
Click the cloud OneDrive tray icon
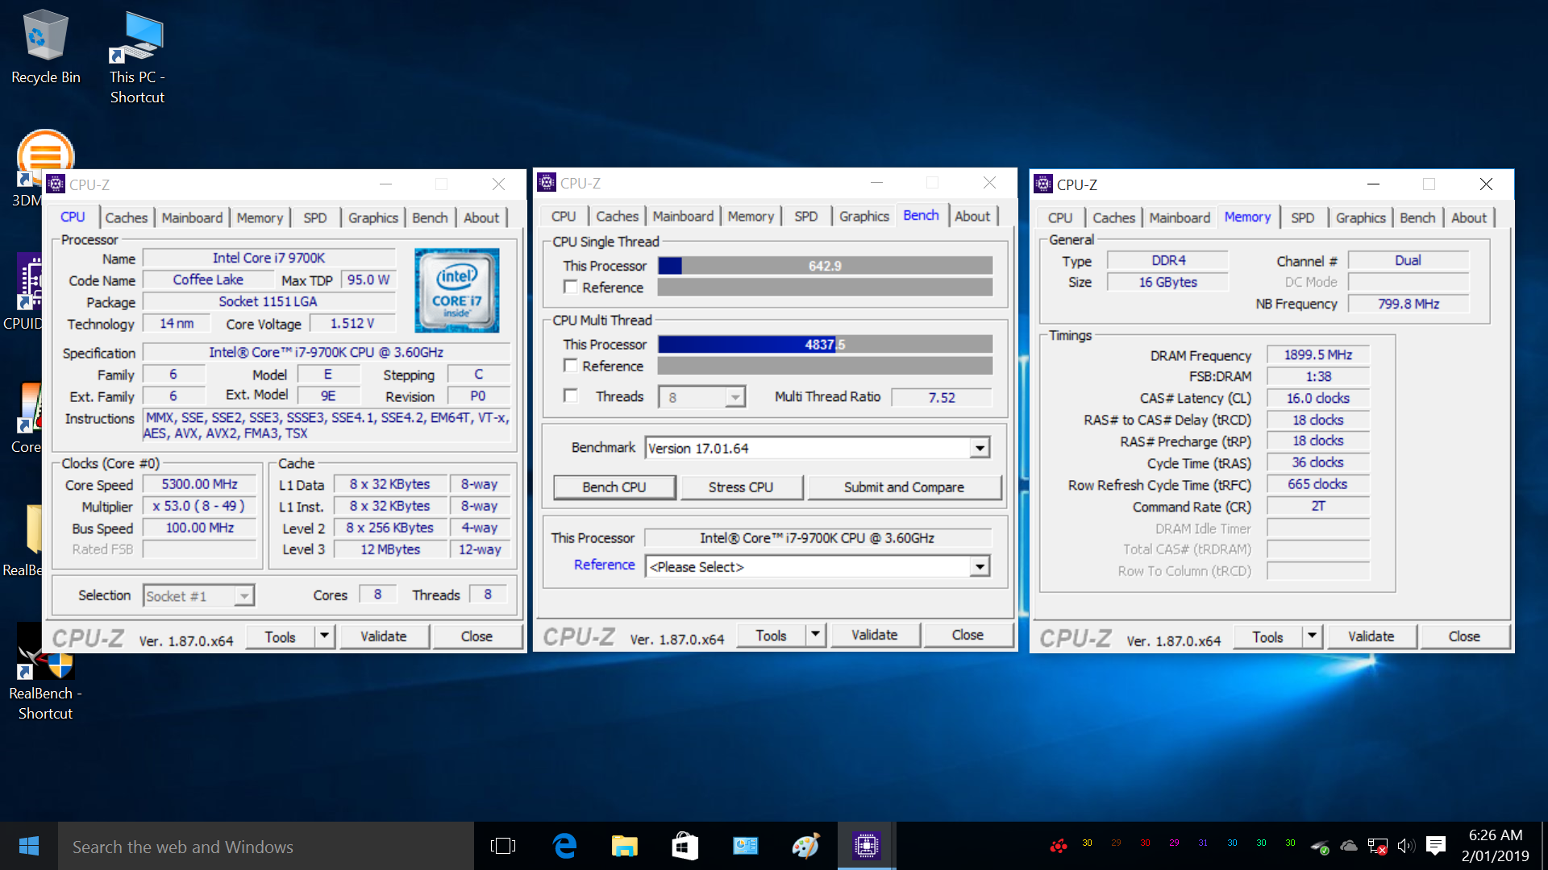1348,846
